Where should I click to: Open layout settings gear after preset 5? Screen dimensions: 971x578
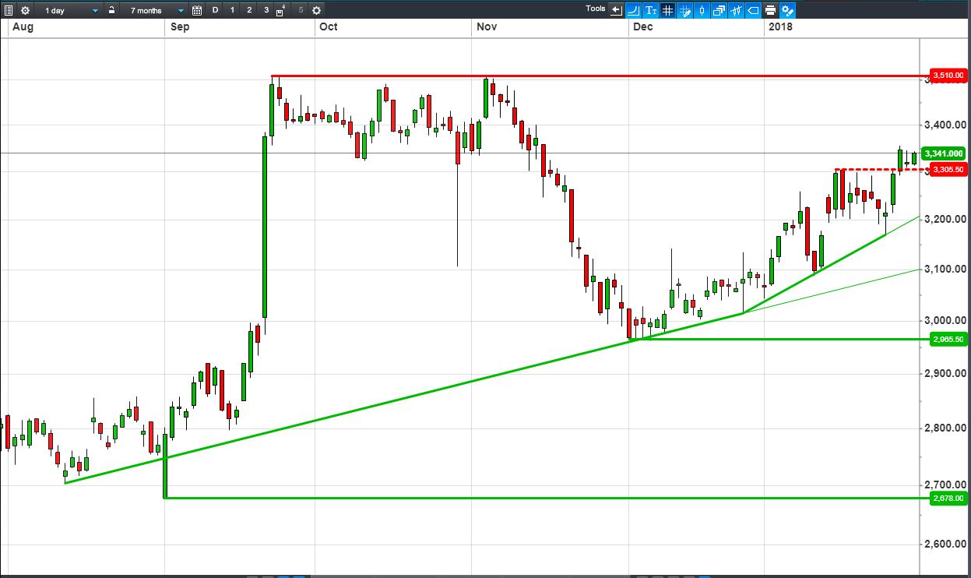pyautogui.click(x=316, y=10)
